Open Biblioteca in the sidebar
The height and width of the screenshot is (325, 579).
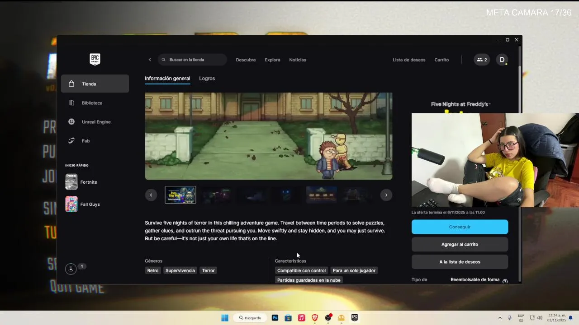pyautogui.click(x=95, y=103)
